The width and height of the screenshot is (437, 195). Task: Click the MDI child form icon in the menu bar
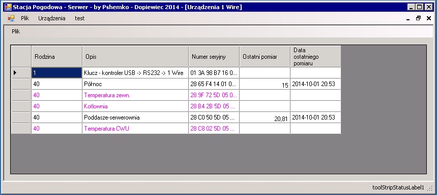coord(11,19)
